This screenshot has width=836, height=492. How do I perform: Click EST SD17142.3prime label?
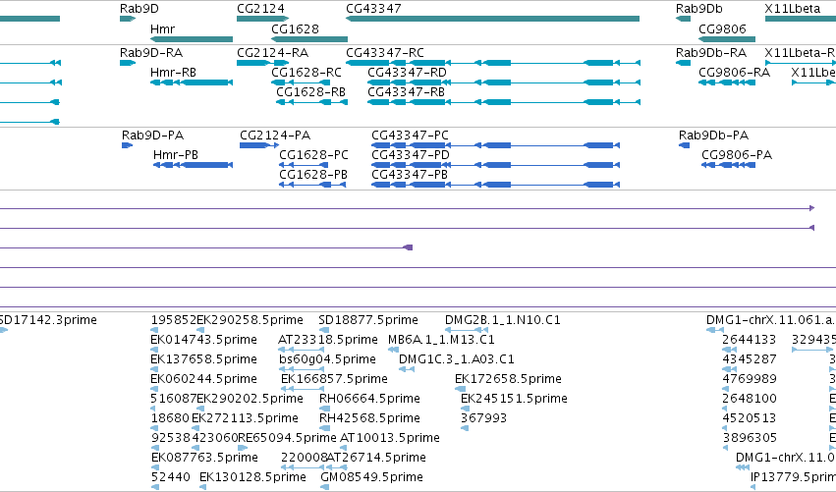pos(48,320)
